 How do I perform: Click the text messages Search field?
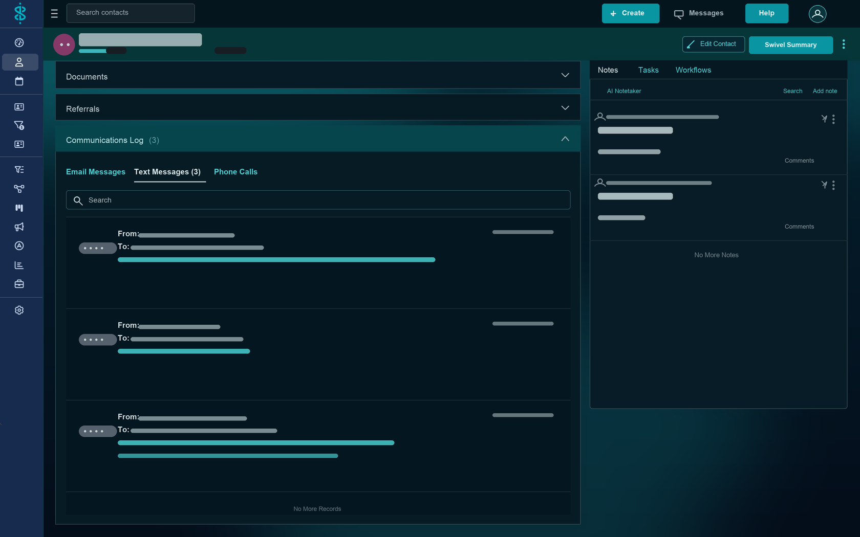coord(318,200)
